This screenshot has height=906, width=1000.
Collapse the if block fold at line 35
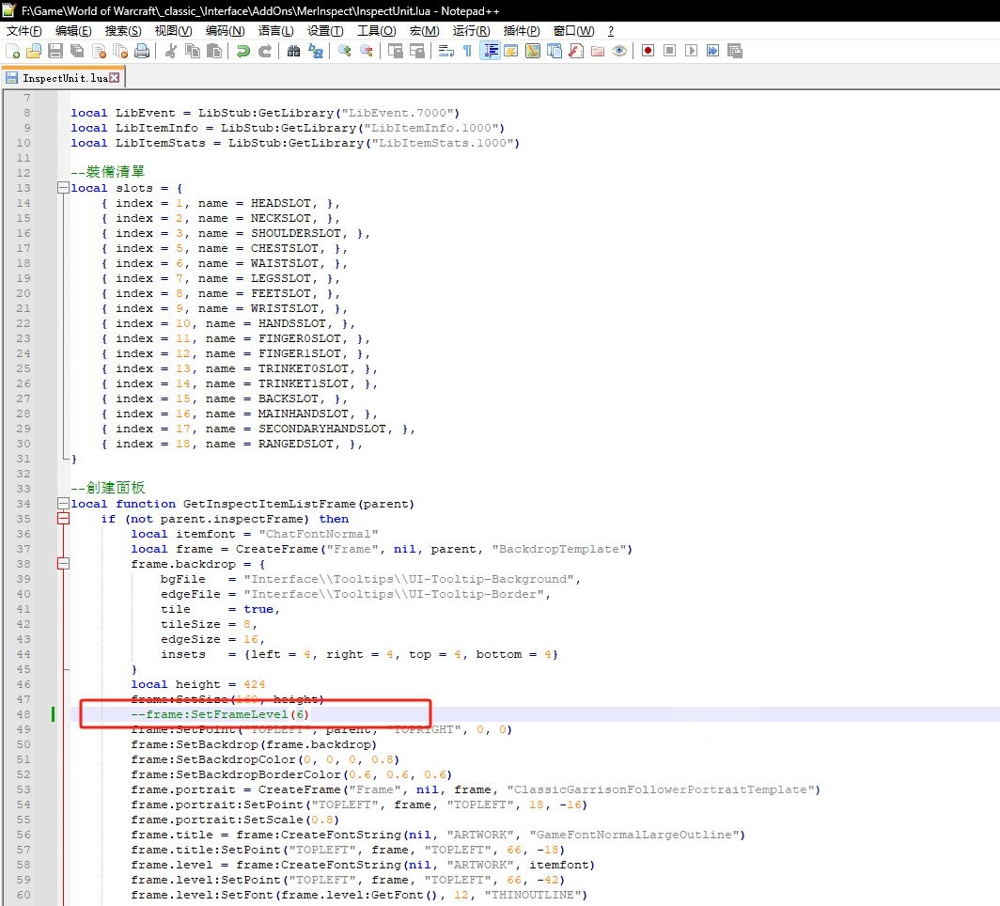[63, 519]
